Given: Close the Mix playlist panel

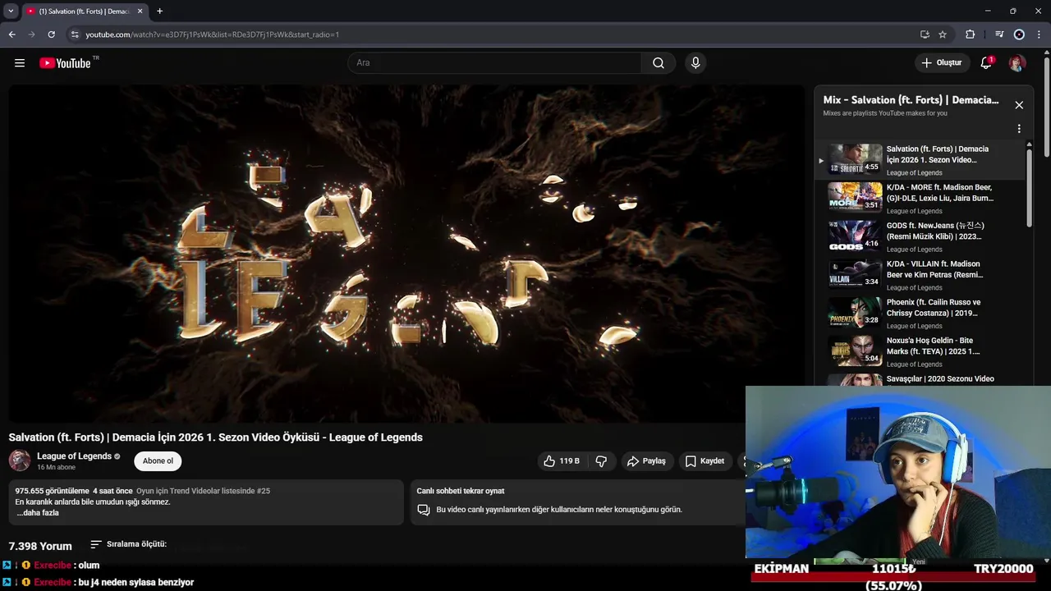Looking at the screenshot, I should tap(1019, 105).
